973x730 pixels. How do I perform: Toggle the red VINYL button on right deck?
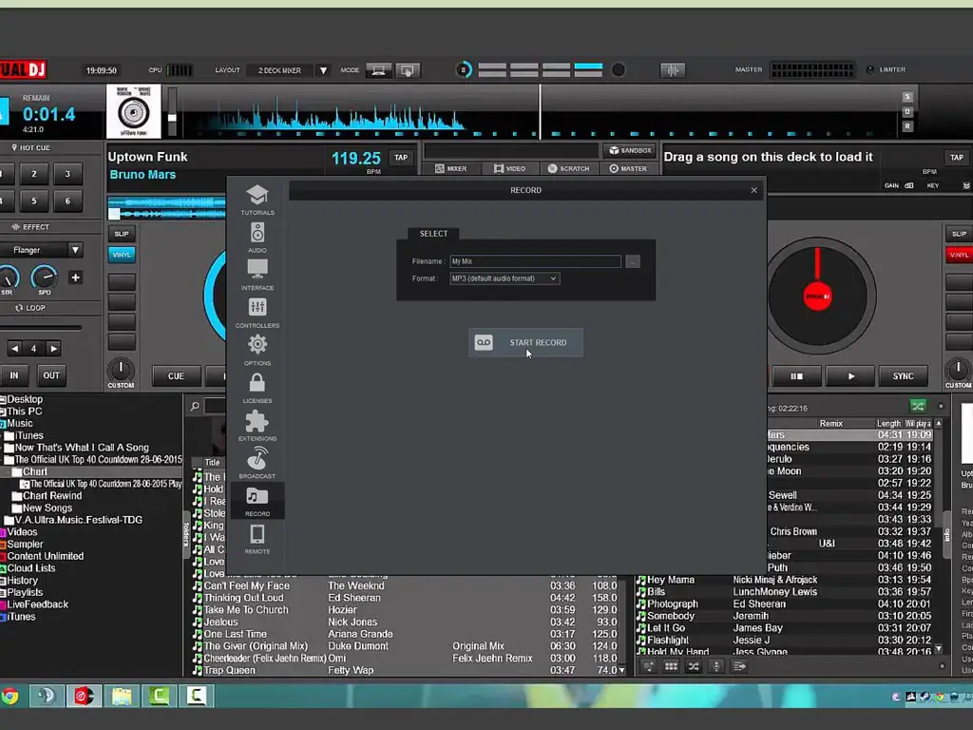[x=960, y=255]
